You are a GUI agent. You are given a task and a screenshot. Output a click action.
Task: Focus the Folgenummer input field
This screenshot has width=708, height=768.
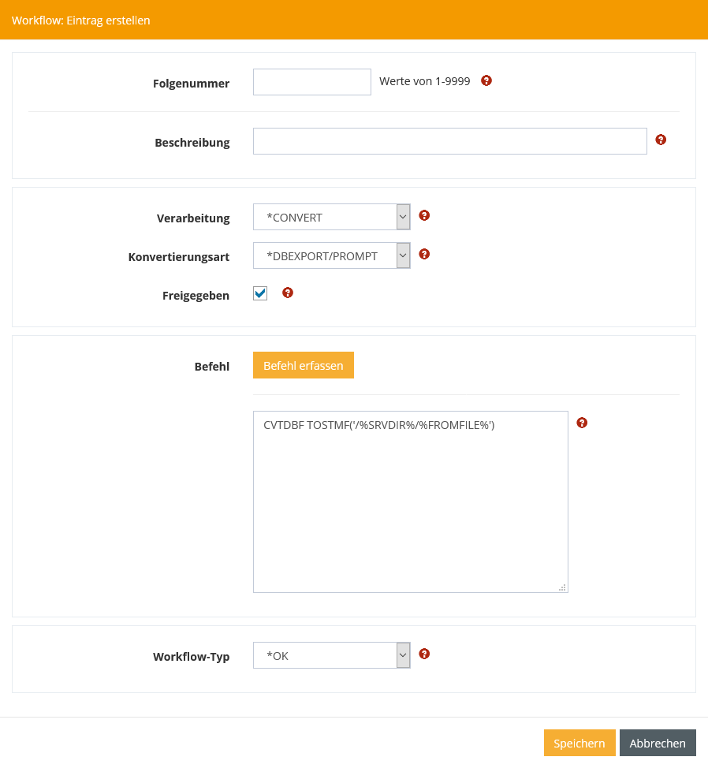point(311,82)
